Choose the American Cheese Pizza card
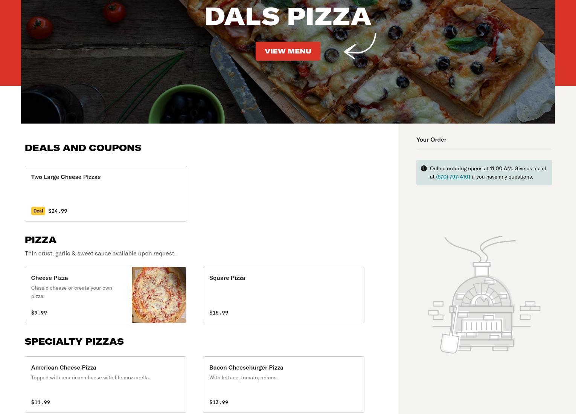The height and width of the screenshot is (414, 576). click(105, 385)
